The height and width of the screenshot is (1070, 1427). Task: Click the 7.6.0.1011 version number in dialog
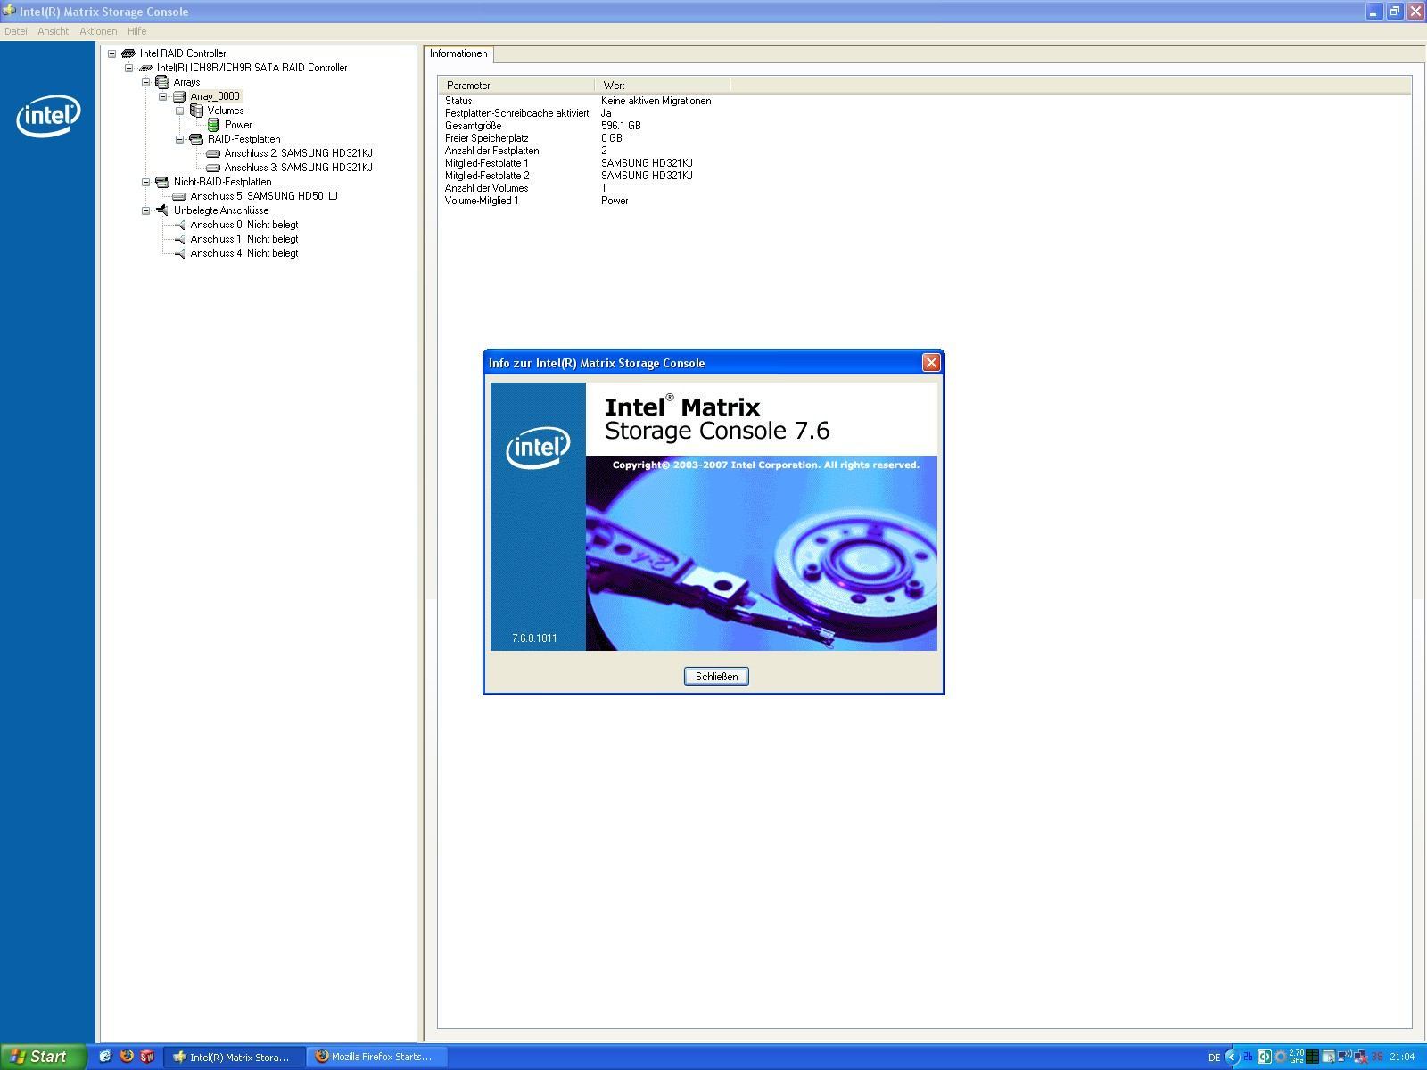pos(534,638)
